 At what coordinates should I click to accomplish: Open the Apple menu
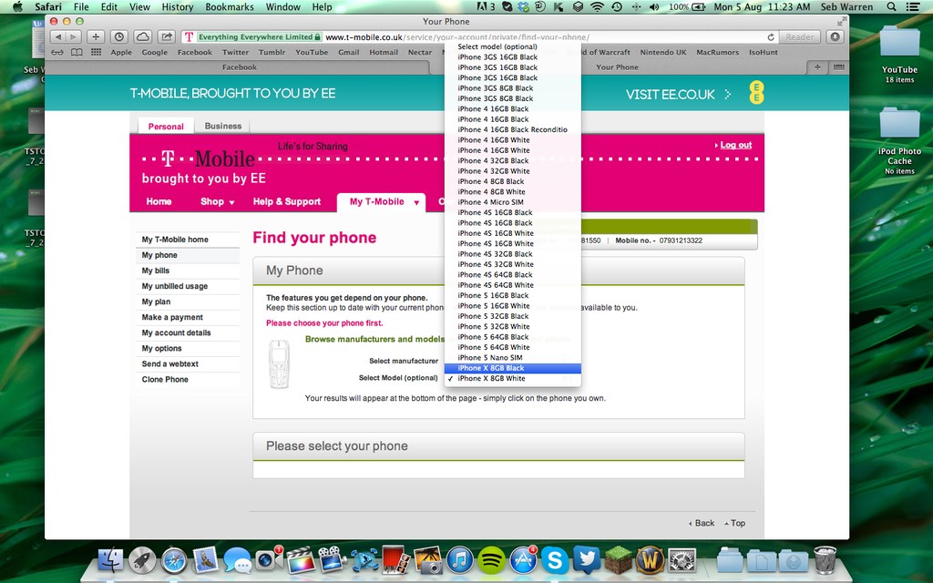(17, 6)
